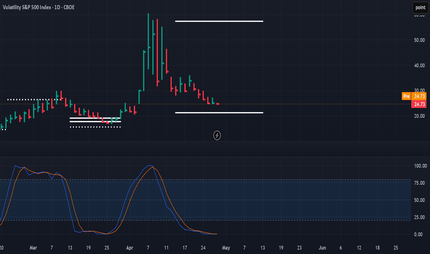
Task: Click the lower long white horizontal line near 21
Action: coord(219,113)
